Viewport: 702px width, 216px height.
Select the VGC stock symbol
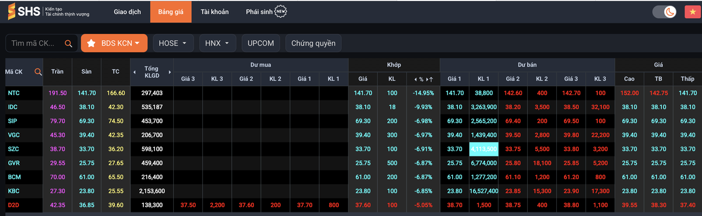click(13, 135)
